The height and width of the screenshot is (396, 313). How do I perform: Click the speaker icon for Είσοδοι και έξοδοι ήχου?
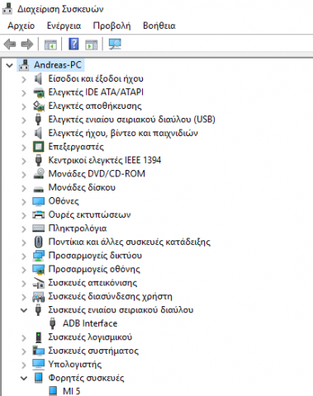38,78
